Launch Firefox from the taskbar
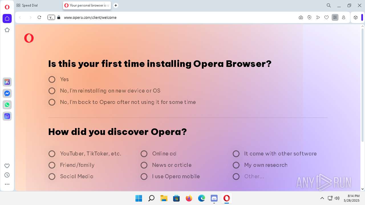 [189, 198]
